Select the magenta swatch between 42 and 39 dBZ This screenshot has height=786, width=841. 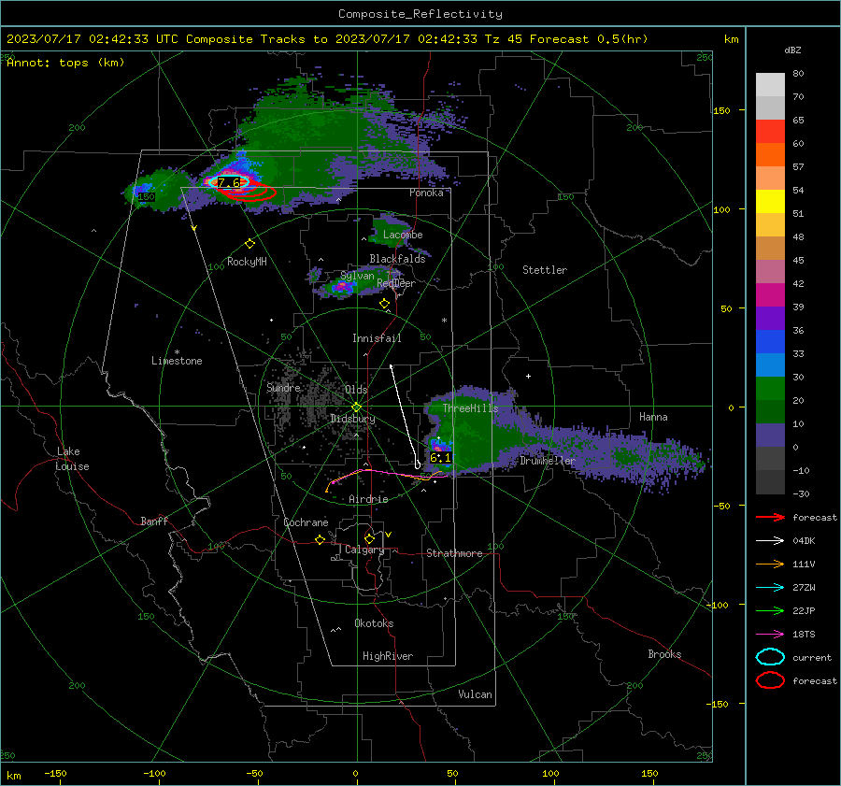[770, 295]
